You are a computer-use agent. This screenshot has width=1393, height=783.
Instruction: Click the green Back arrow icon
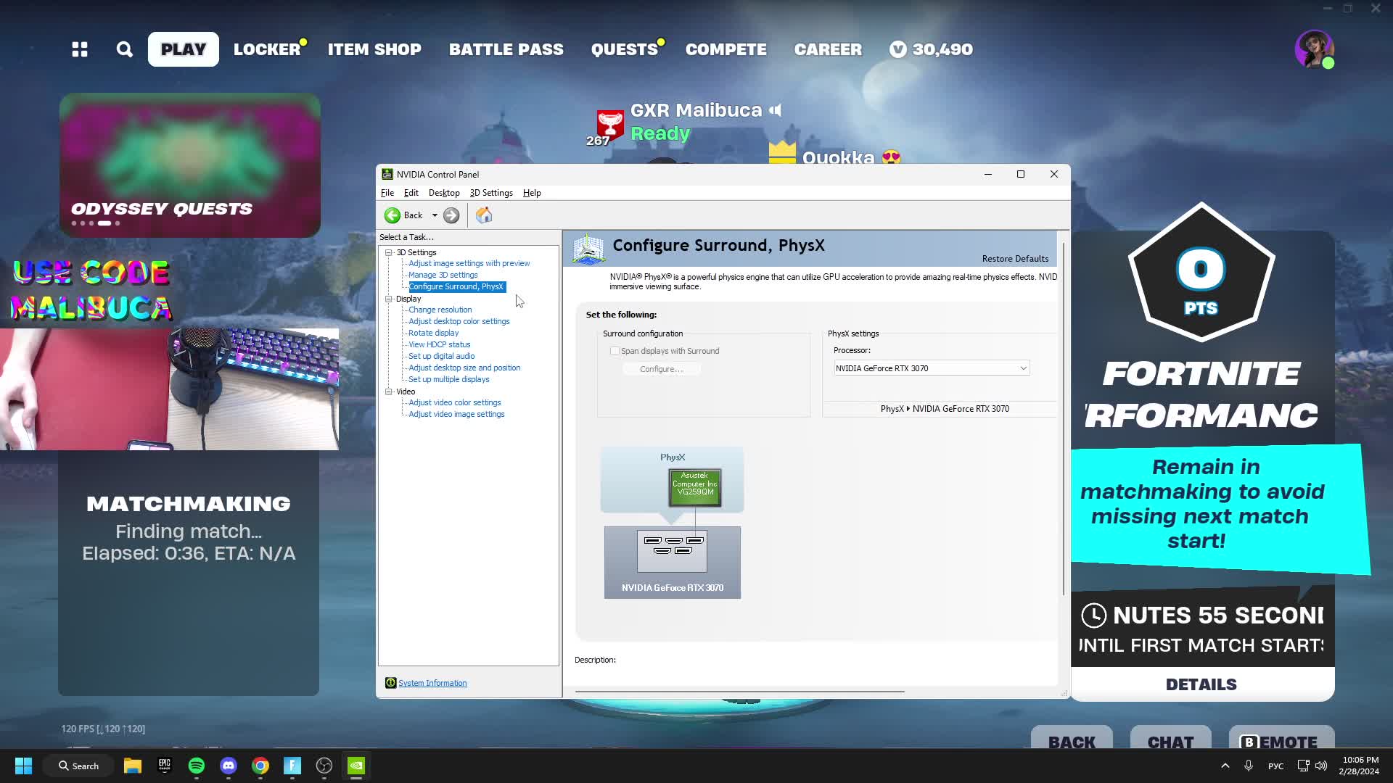[x=393, y=215]
